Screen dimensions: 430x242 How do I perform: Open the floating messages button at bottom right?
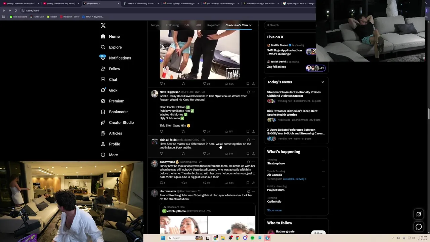click(x=419, y=227)
